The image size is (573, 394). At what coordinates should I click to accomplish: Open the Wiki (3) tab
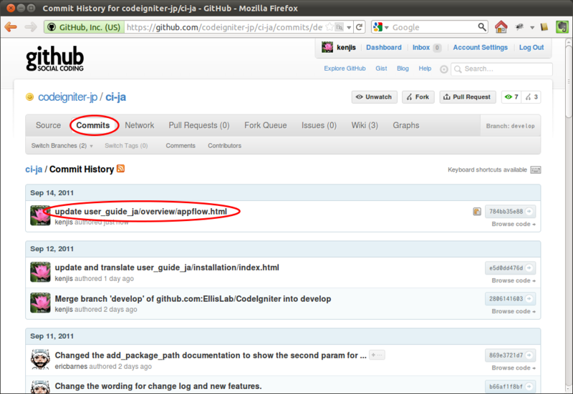[x=365, y=125]
